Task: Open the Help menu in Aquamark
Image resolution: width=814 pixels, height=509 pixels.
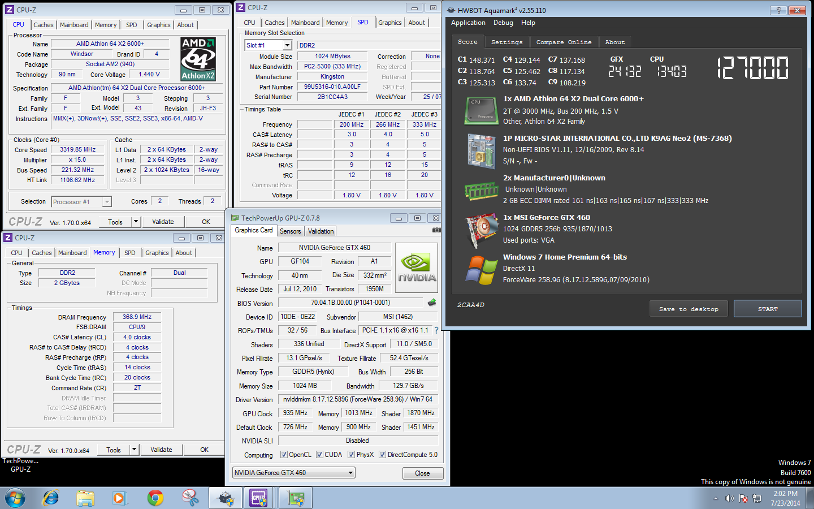Action: (528, 23)
